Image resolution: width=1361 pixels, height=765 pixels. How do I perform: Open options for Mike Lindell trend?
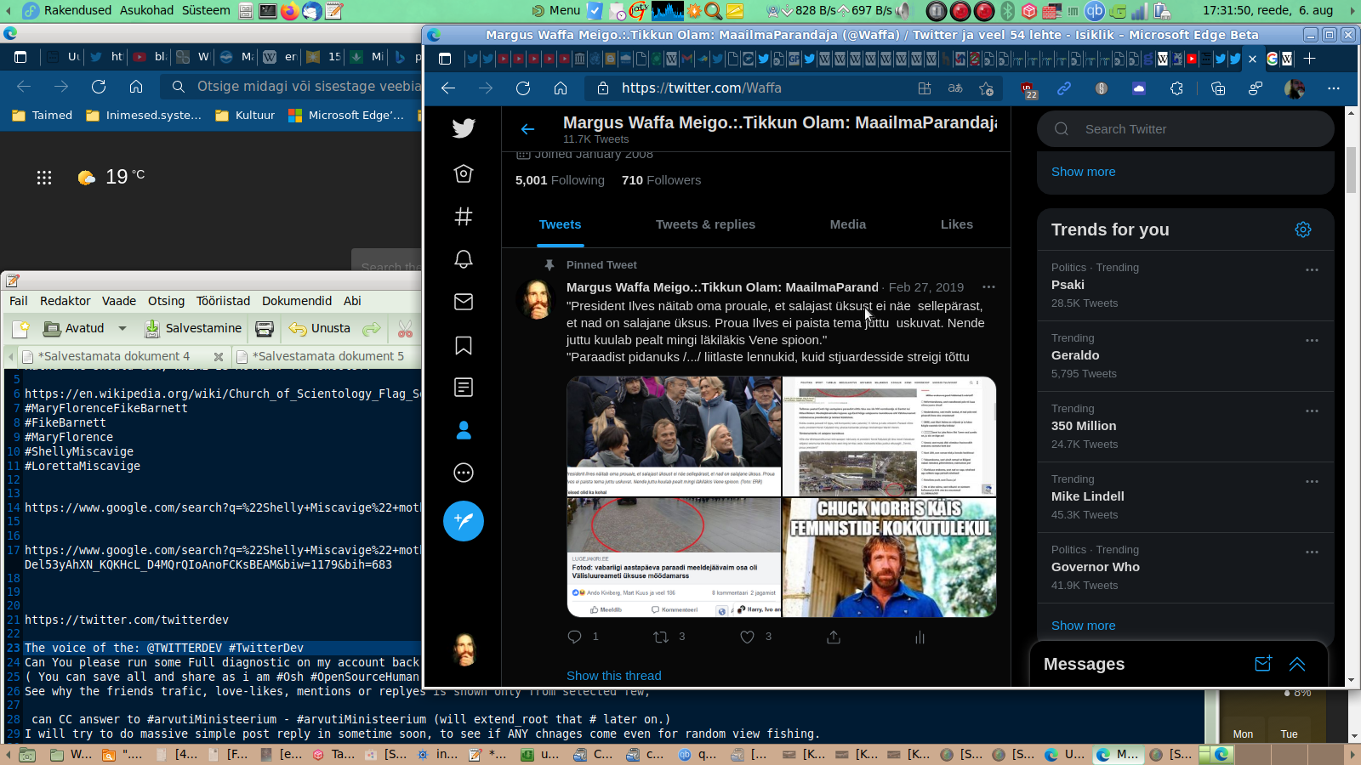coord(1312,481)
